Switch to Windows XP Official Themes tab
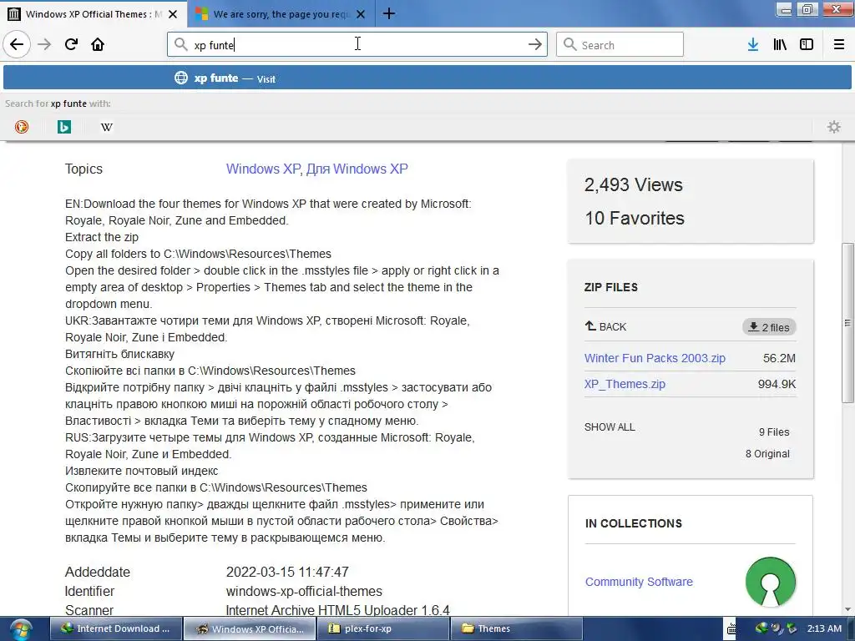The width and height of the screenshot is (855, 641). pos(94,14)
